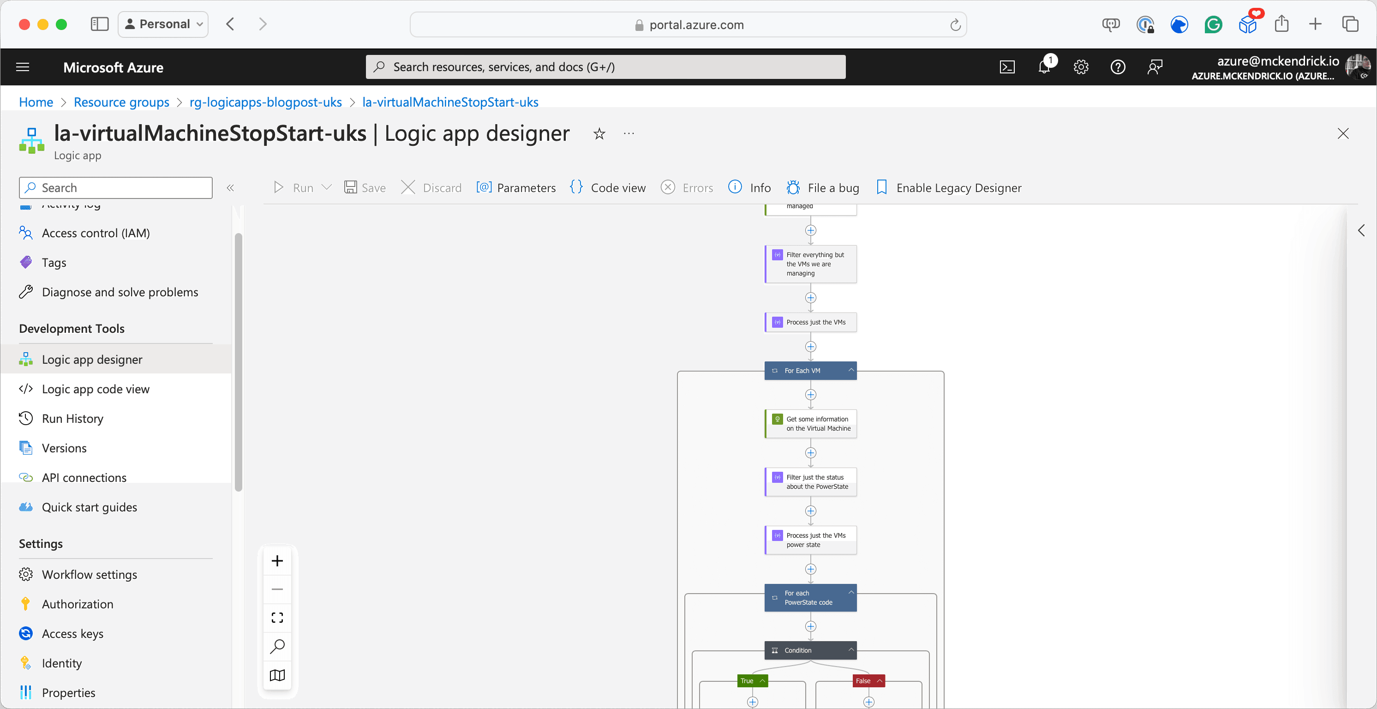Click the search magnifier in designer controls
Image resolution: width=1377 pixels, height=709 pixels.
(x=277, y=646)
